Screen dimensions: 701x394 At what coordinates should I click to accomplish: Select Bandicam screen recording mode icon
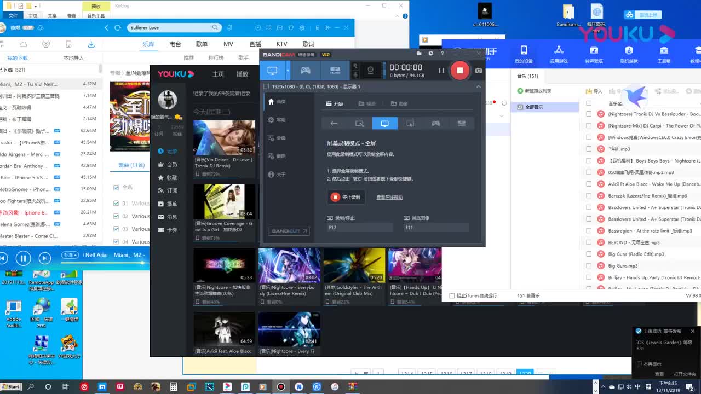272,70
